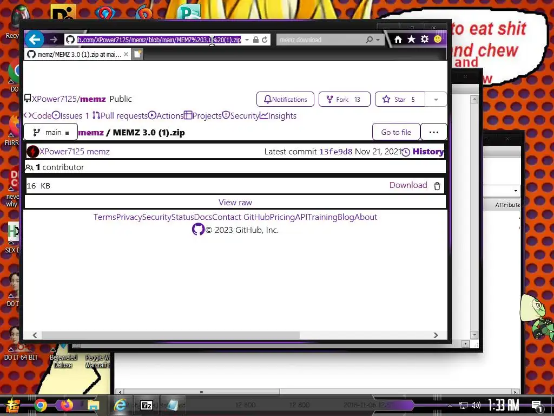Click the memz breadcrumb link
The width and height of the screenshot is (554, 416).
point(91,133)
